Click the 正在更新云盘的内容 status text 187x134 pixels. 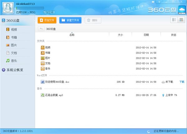pos(166,131)
